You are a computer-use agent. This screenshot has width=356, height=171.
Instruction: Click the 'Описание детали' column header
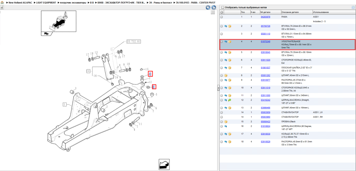click(297, 12)
